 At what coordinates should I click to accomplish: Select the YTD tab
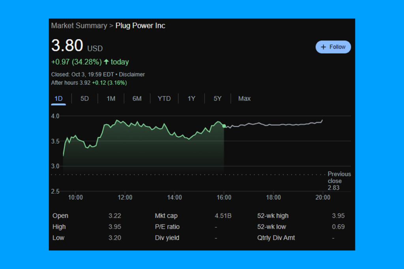[164, 98]
